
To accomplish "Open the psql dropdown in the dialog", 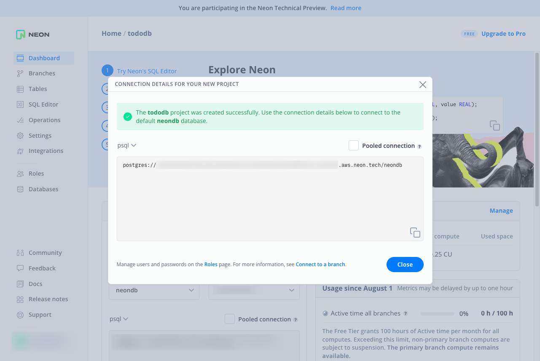I will point(127,145).
